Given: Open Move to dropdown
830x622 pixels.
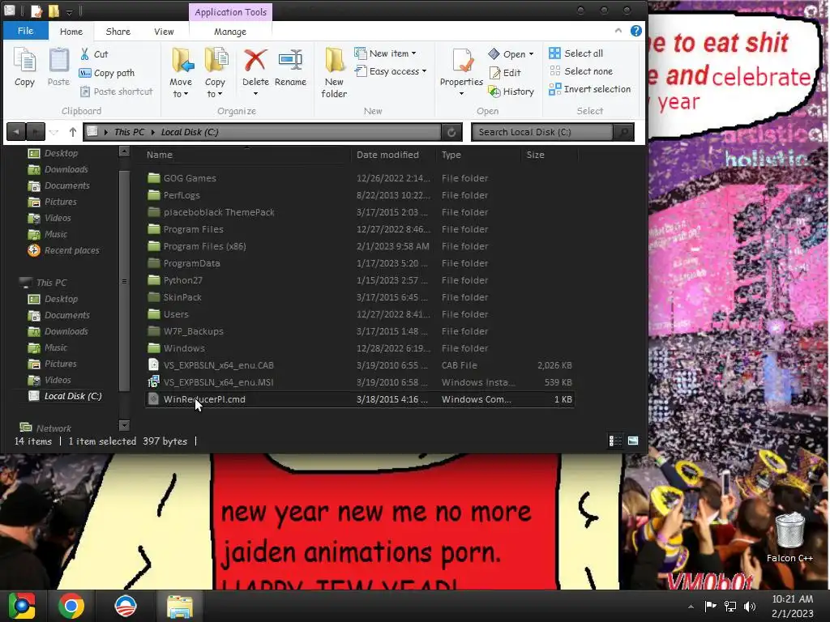Looking at the screenshot, I should click(181, 72).
